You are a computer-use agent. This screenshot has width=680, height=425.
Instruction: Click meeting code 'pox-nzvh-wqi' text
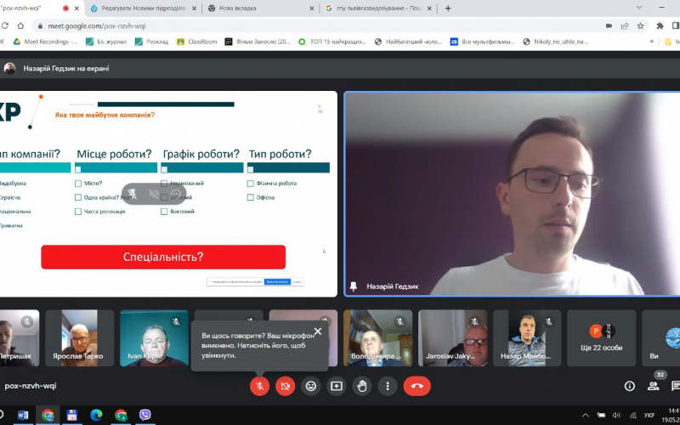31,386
